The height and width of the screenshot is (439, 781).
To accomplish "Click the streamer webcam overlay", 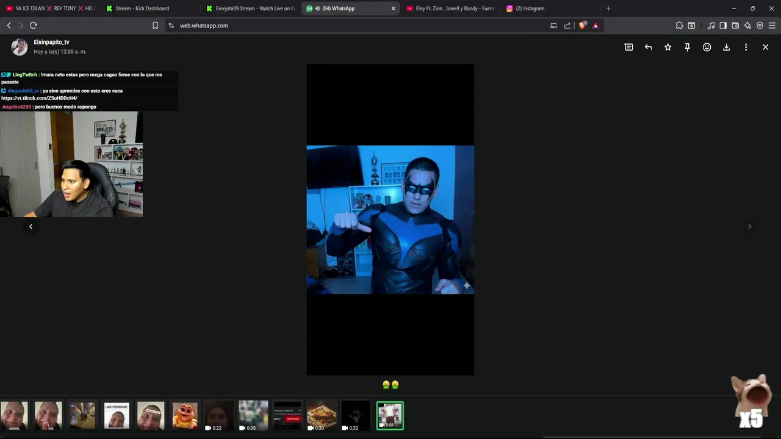I will (71, 164).
